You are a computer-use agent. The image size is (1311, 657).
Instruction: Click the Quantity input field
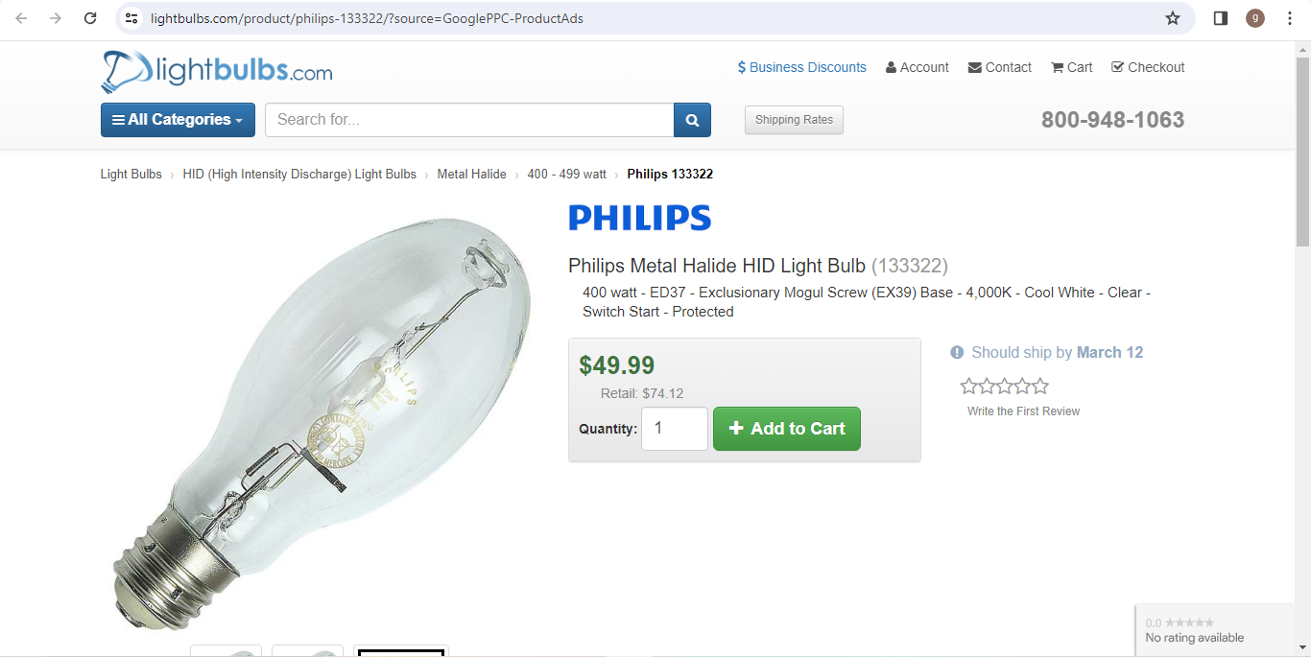pyautogui.click(x=675, y=429)
